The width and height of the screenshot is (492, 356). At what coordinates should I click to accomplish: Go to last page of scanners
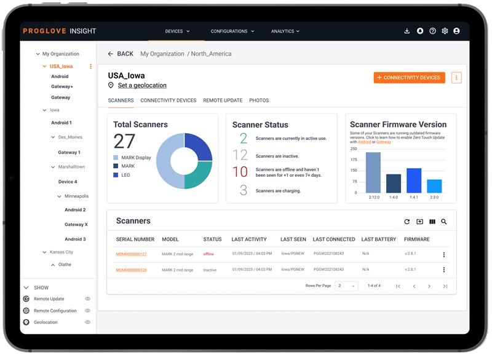click(x=445, y=286)
